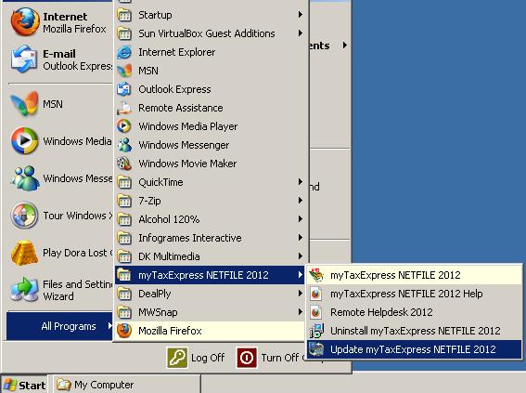Screen dimensions: 526x393
Task: Open E-mail Outlook Express pinned label
Action: pos(77,59)
